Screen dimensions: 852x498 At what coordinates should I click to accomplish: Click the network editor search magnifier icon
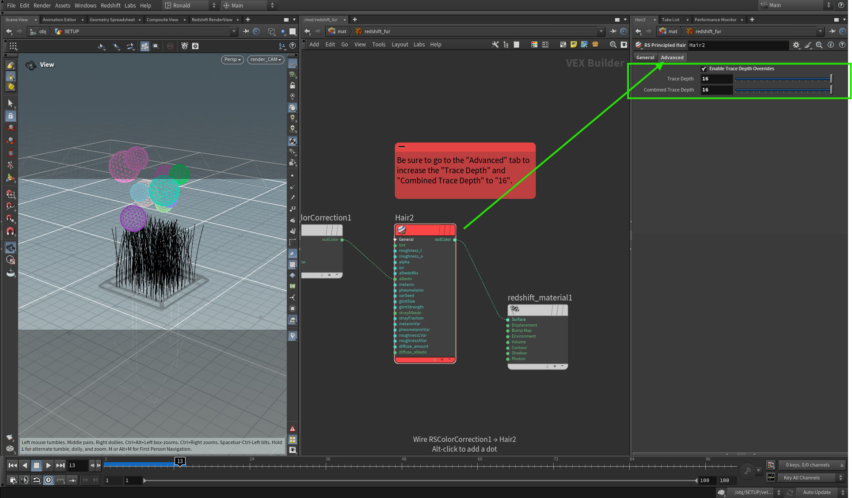(613, 45)
